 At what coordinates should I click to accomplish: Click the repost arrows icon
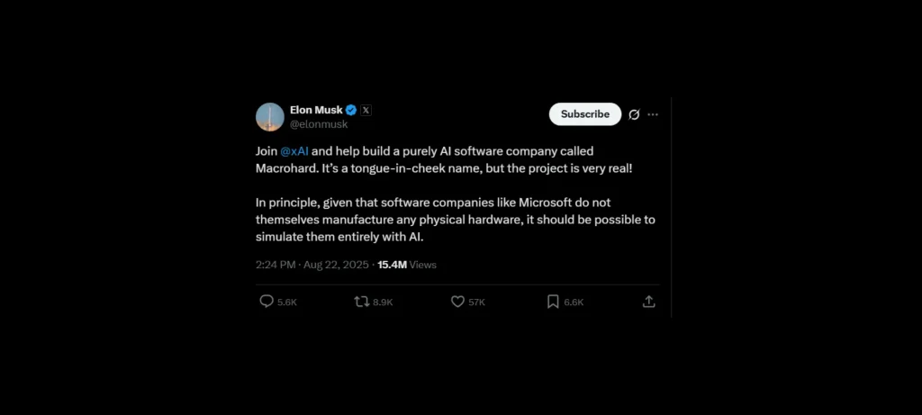[x=362, y=302]
